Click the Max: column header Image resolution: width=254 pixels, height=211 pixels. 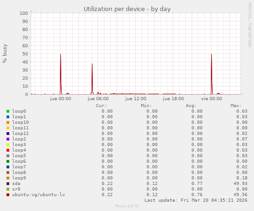[x=236, y=106]
